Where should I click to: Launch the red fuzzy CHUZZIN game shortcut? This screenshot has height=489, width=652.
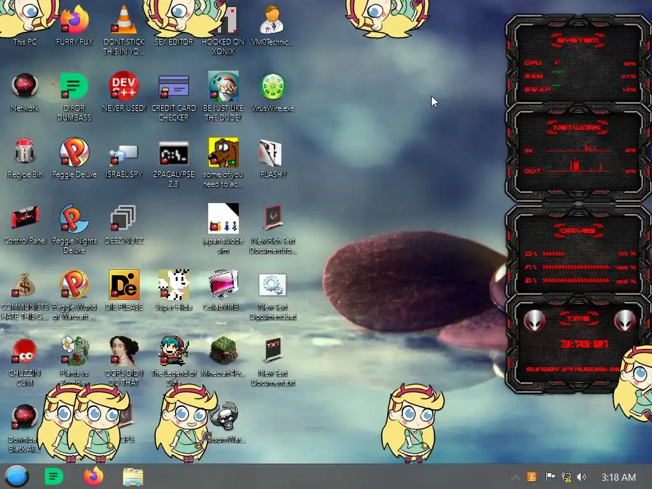click(25, 351)
